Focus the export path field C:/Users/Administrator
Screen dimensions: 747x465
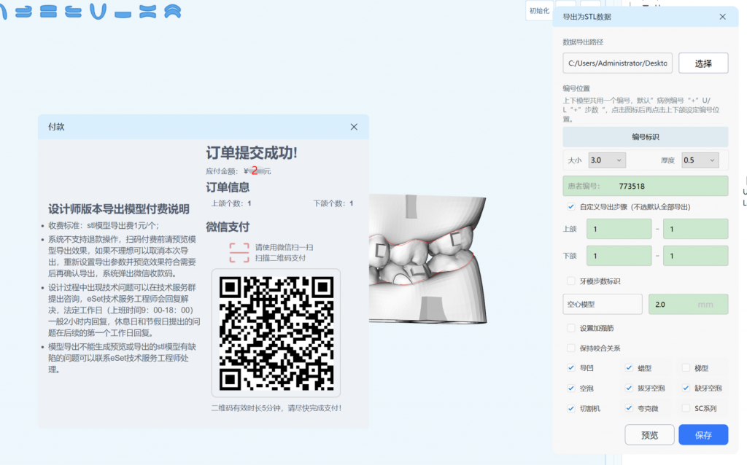[617, 63]
